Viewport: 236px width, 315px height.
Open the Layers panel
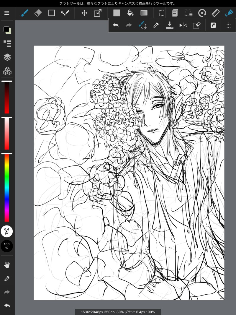point(7,57)
